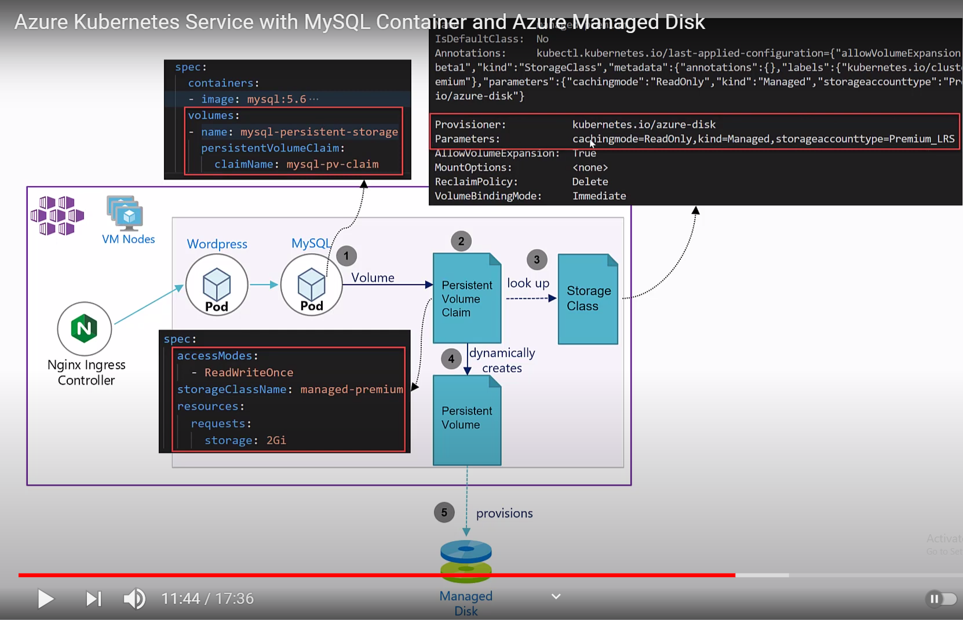Click 'claimName: mysql-pv-claim' code line
963x620 pixels.
[297, 164]
